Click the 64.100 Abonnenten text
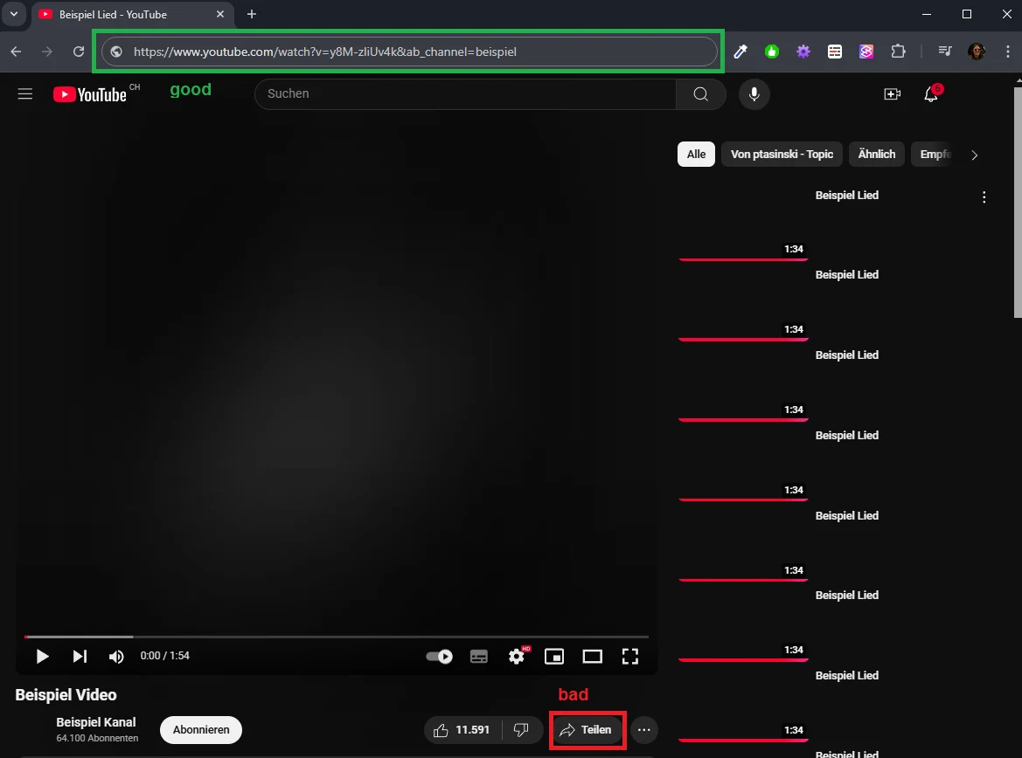This screenshot has height=758, width=1022. coord(97,738)
